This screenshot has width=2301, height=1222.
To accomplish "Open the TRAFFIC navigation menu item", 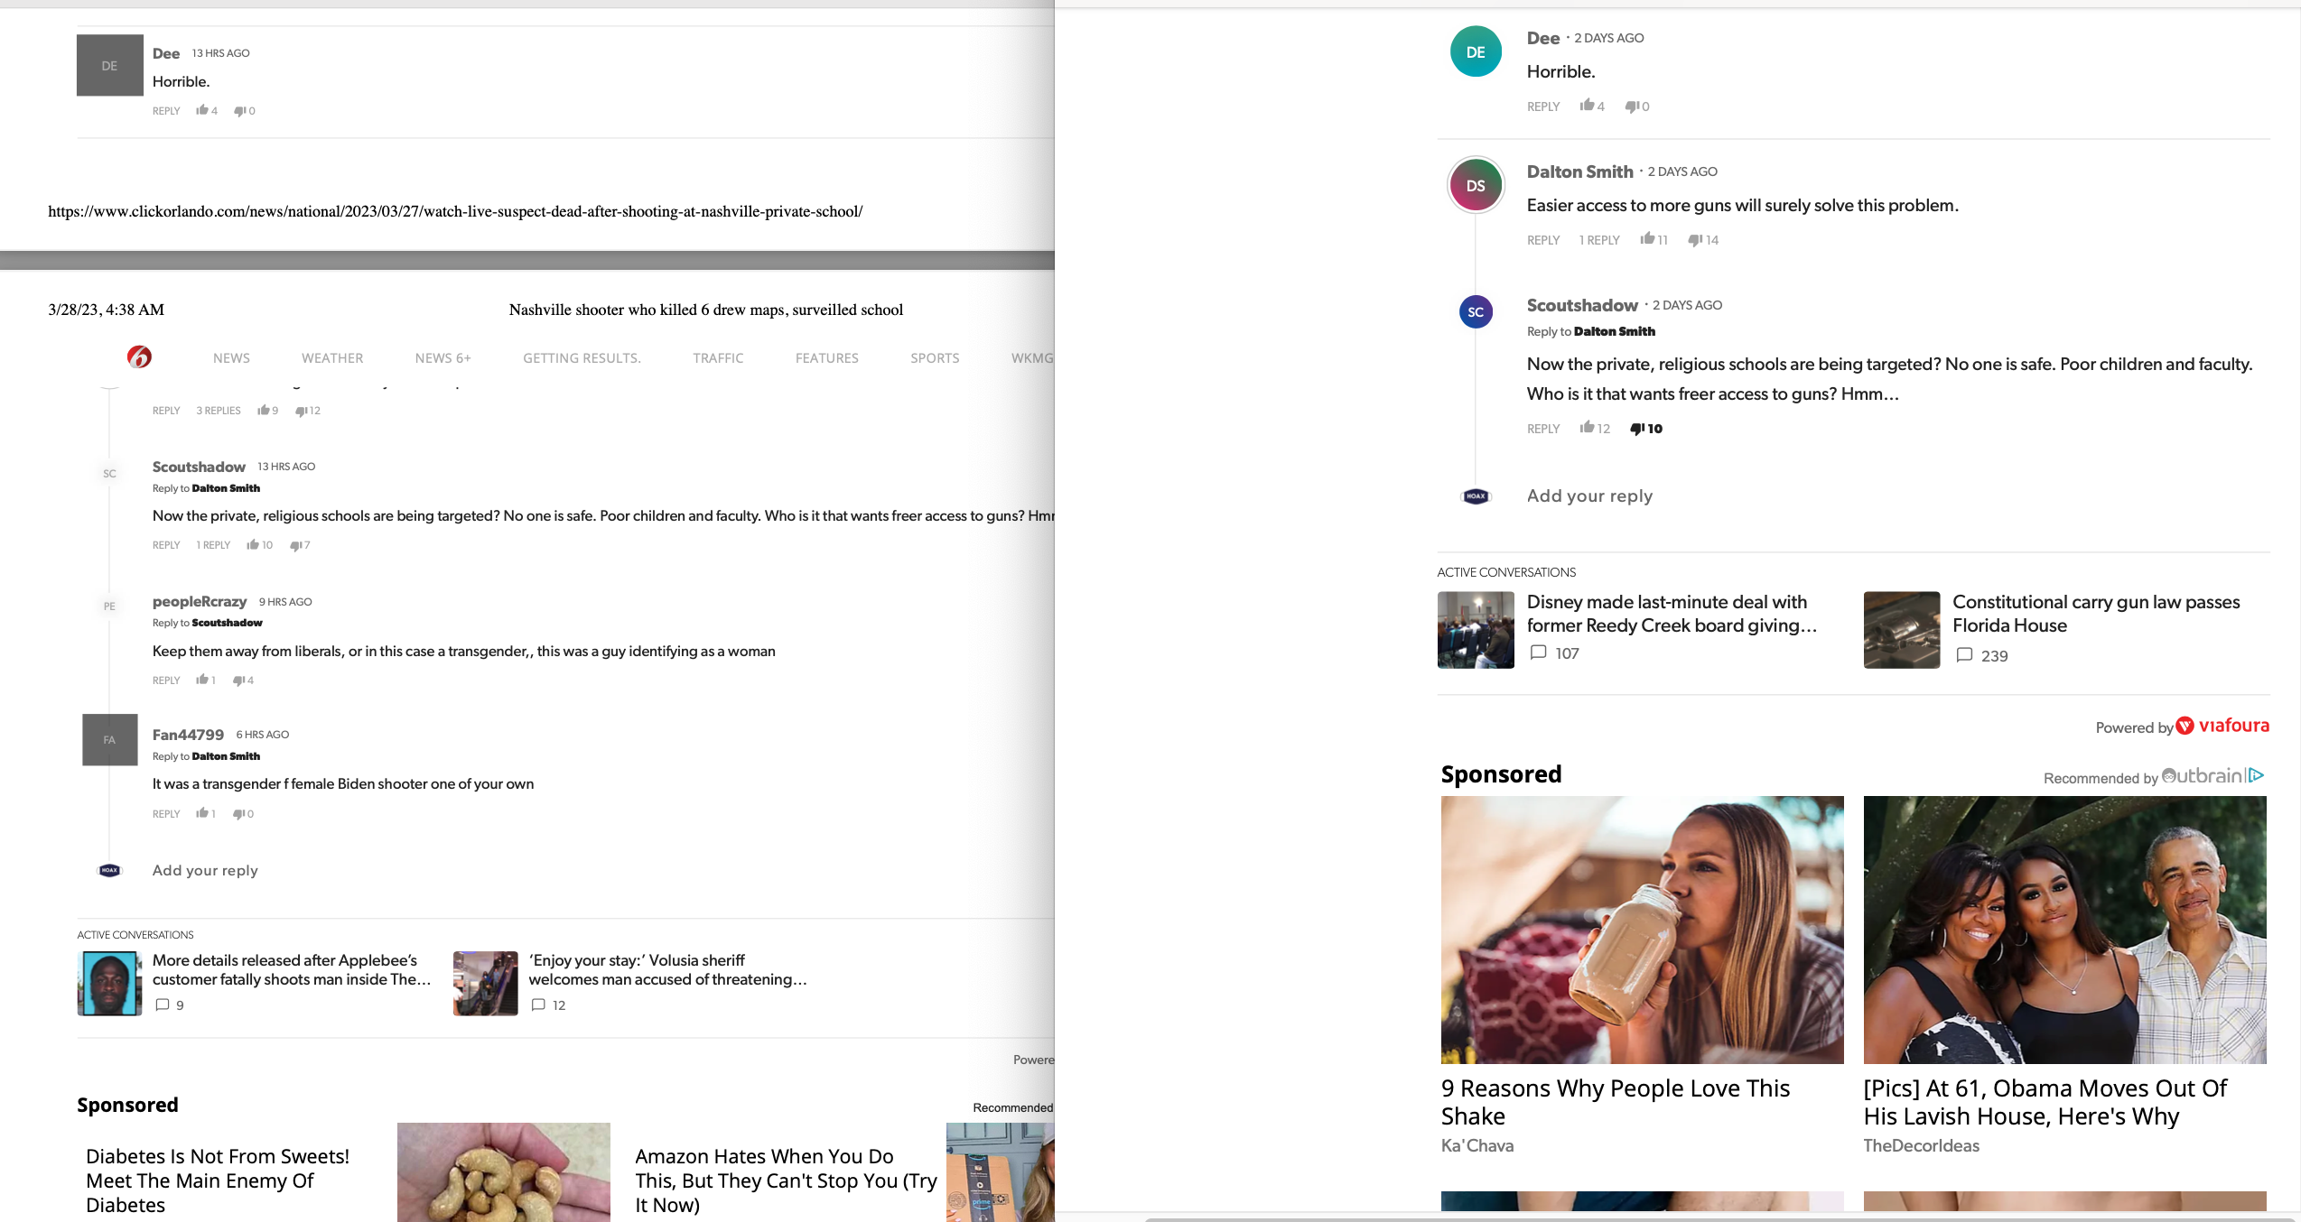I will (718, 358).
